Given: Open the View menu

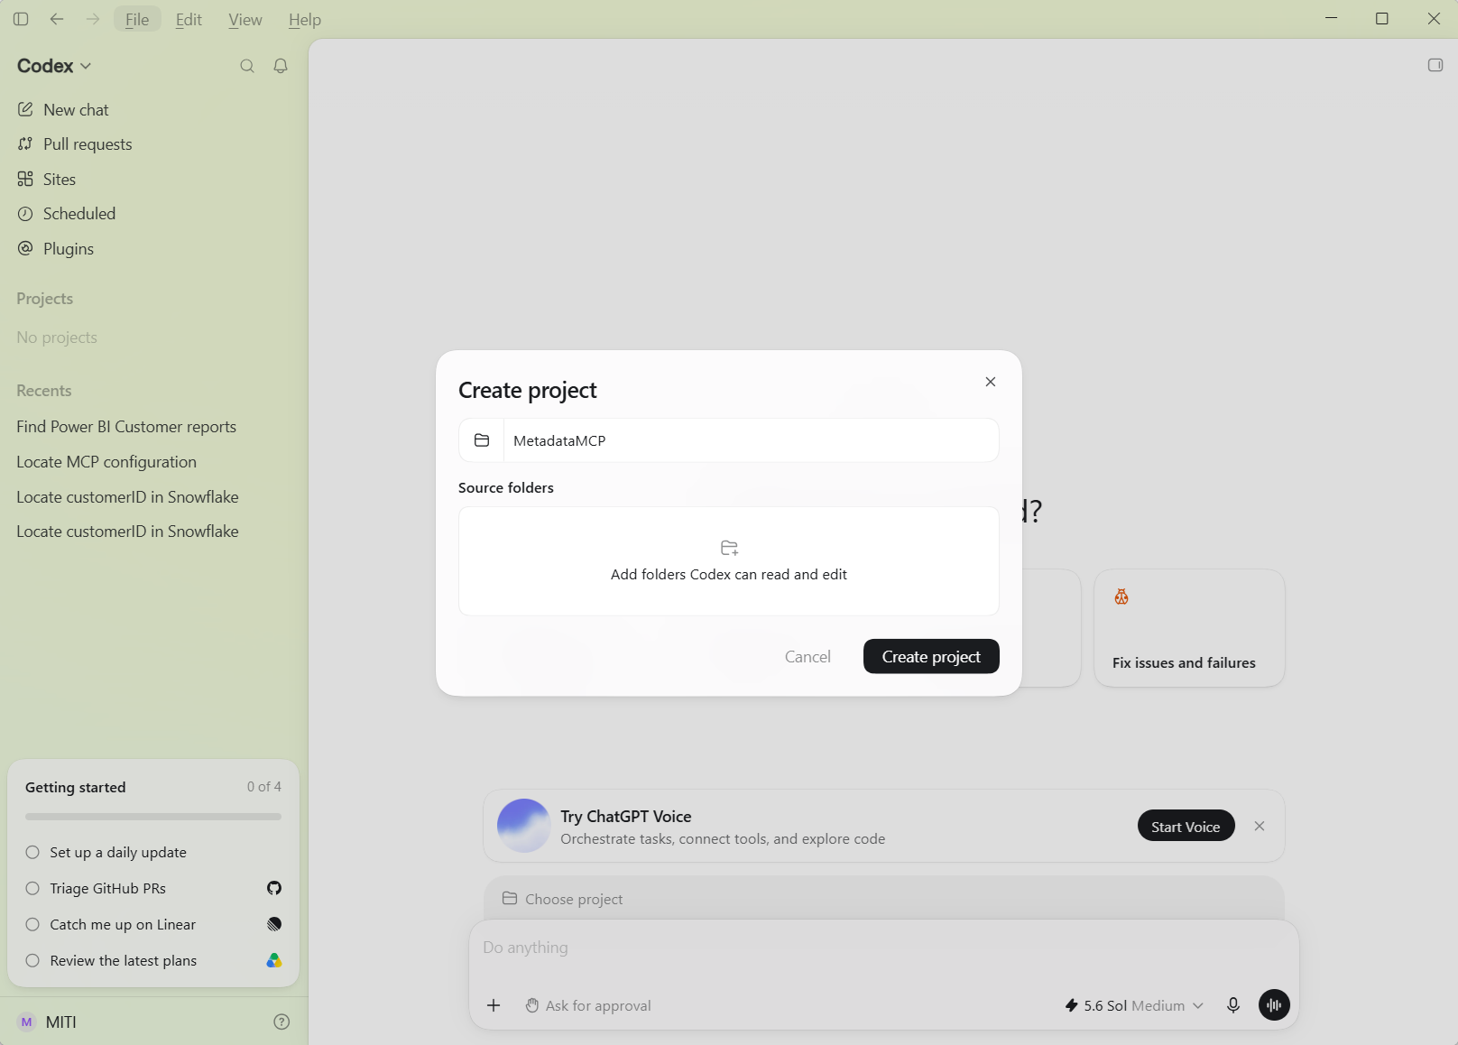Looking at the screenshot, I should click(245, 19).
